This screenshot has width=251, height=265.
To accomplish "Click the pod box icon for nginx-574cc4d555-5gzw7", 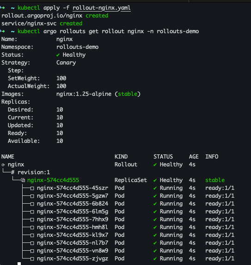I will tap(32, 196).
